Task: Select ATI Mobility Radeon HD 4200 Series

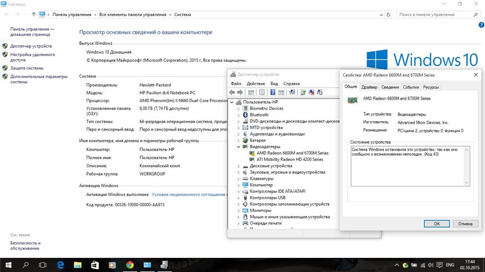Action: pos(290,159)
